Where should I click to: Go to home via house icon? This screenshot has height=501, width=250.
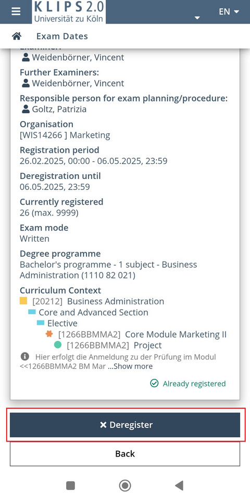pos(17,36)
